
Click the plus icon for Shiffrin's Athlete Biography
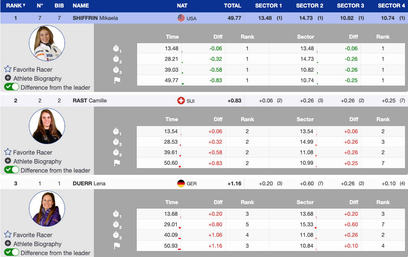[8, 78]
